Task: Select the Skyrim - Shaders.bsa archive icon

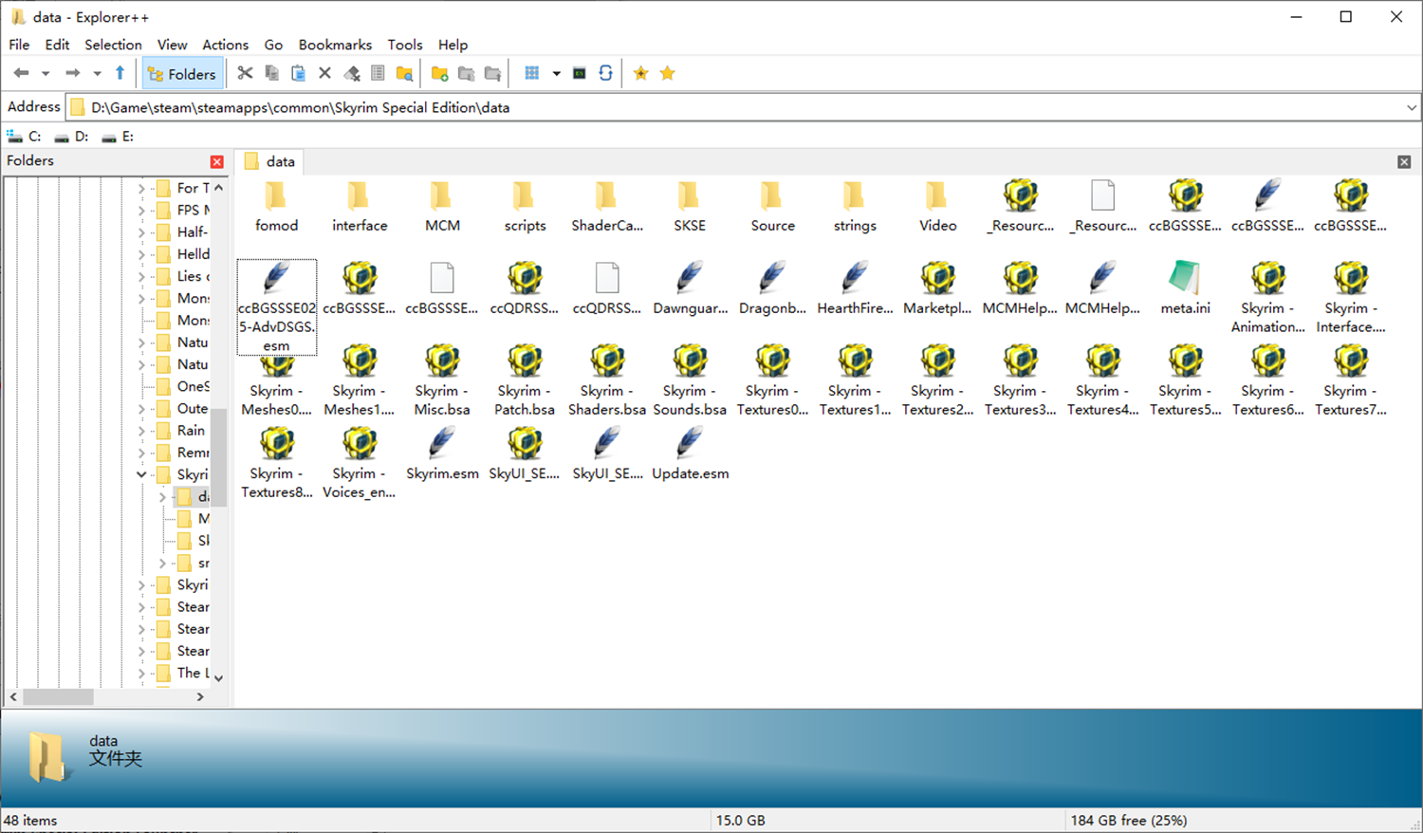Action: 607,360
